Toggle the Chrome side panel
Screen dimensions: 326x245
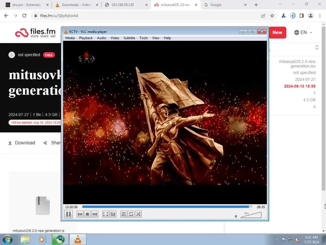[x=301, y=16]
